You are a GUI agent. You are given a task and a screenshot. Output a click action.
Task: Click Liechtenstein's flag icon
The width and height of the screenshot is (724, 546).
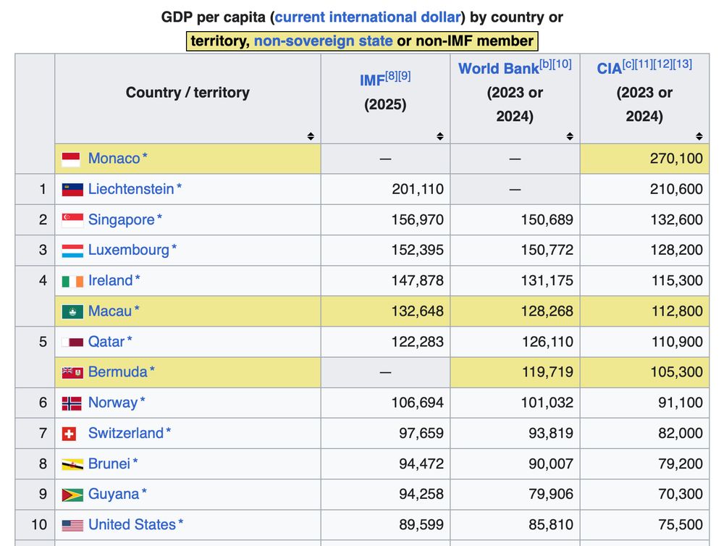(x=71, y=189)
